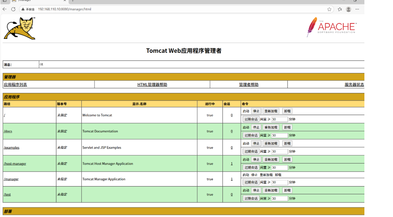Open 应用程序列表 link
The width and height of the screenshot is (393, 217).
[15, 84]
